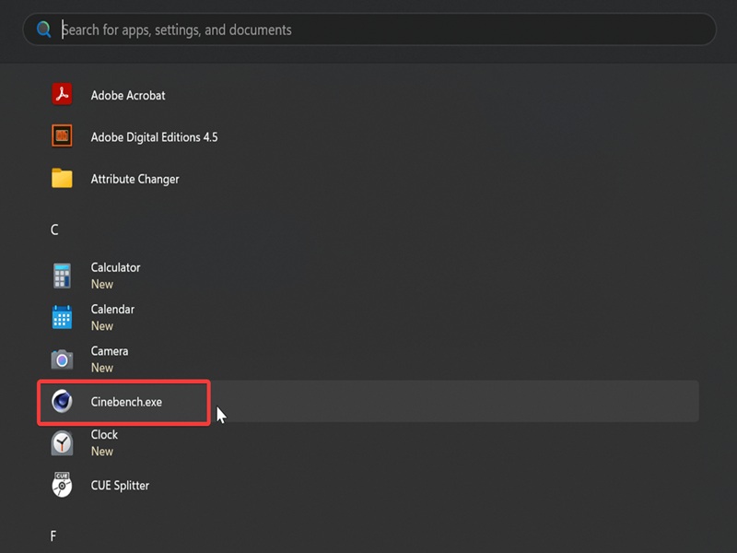Open the Calculator entry label

click(115, 267)
